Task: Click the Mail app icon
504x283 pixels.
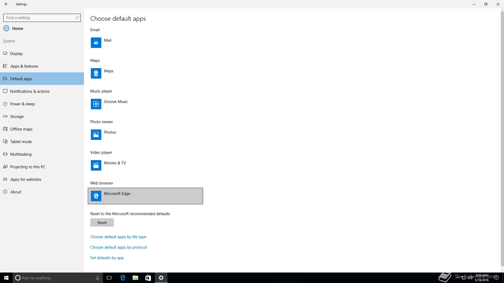Action: coord(96,43)
